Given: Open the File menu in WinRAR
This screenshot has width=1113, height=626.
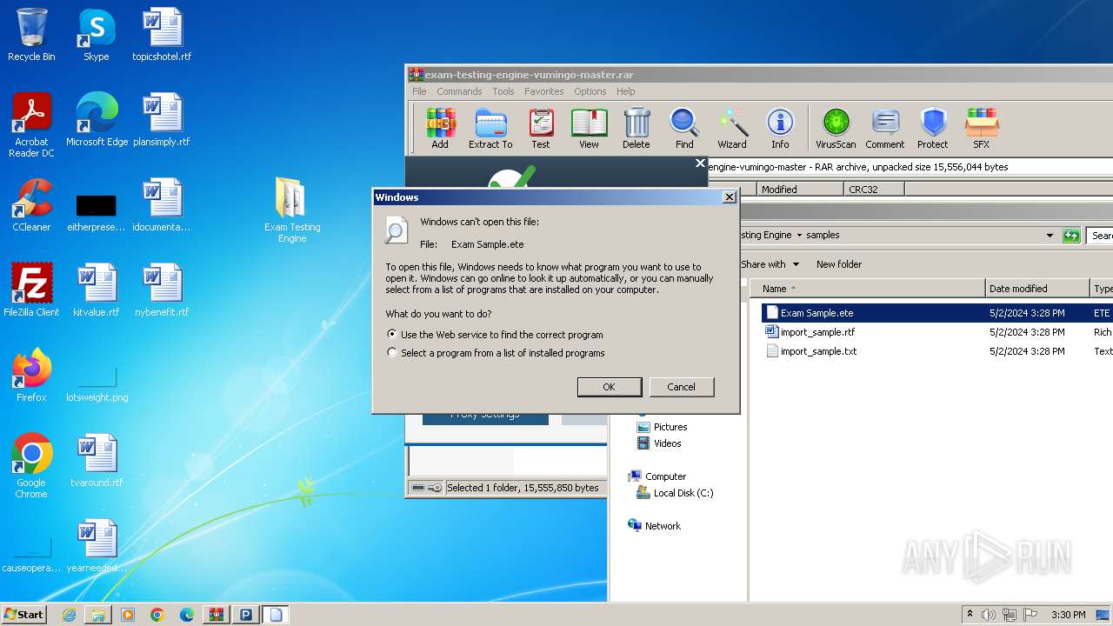Looking at the screenshot, I should point(419,91).
